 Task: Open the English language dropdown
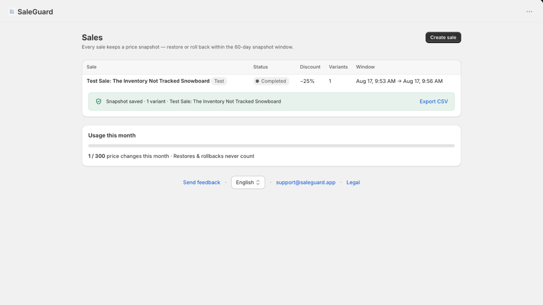click(x=248, y=182)
